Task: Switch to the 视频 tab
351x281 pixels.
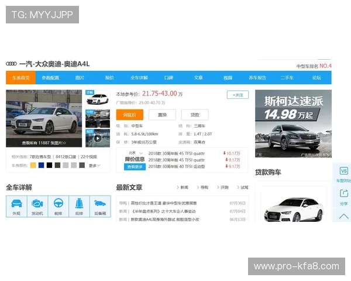Action: 228,78
